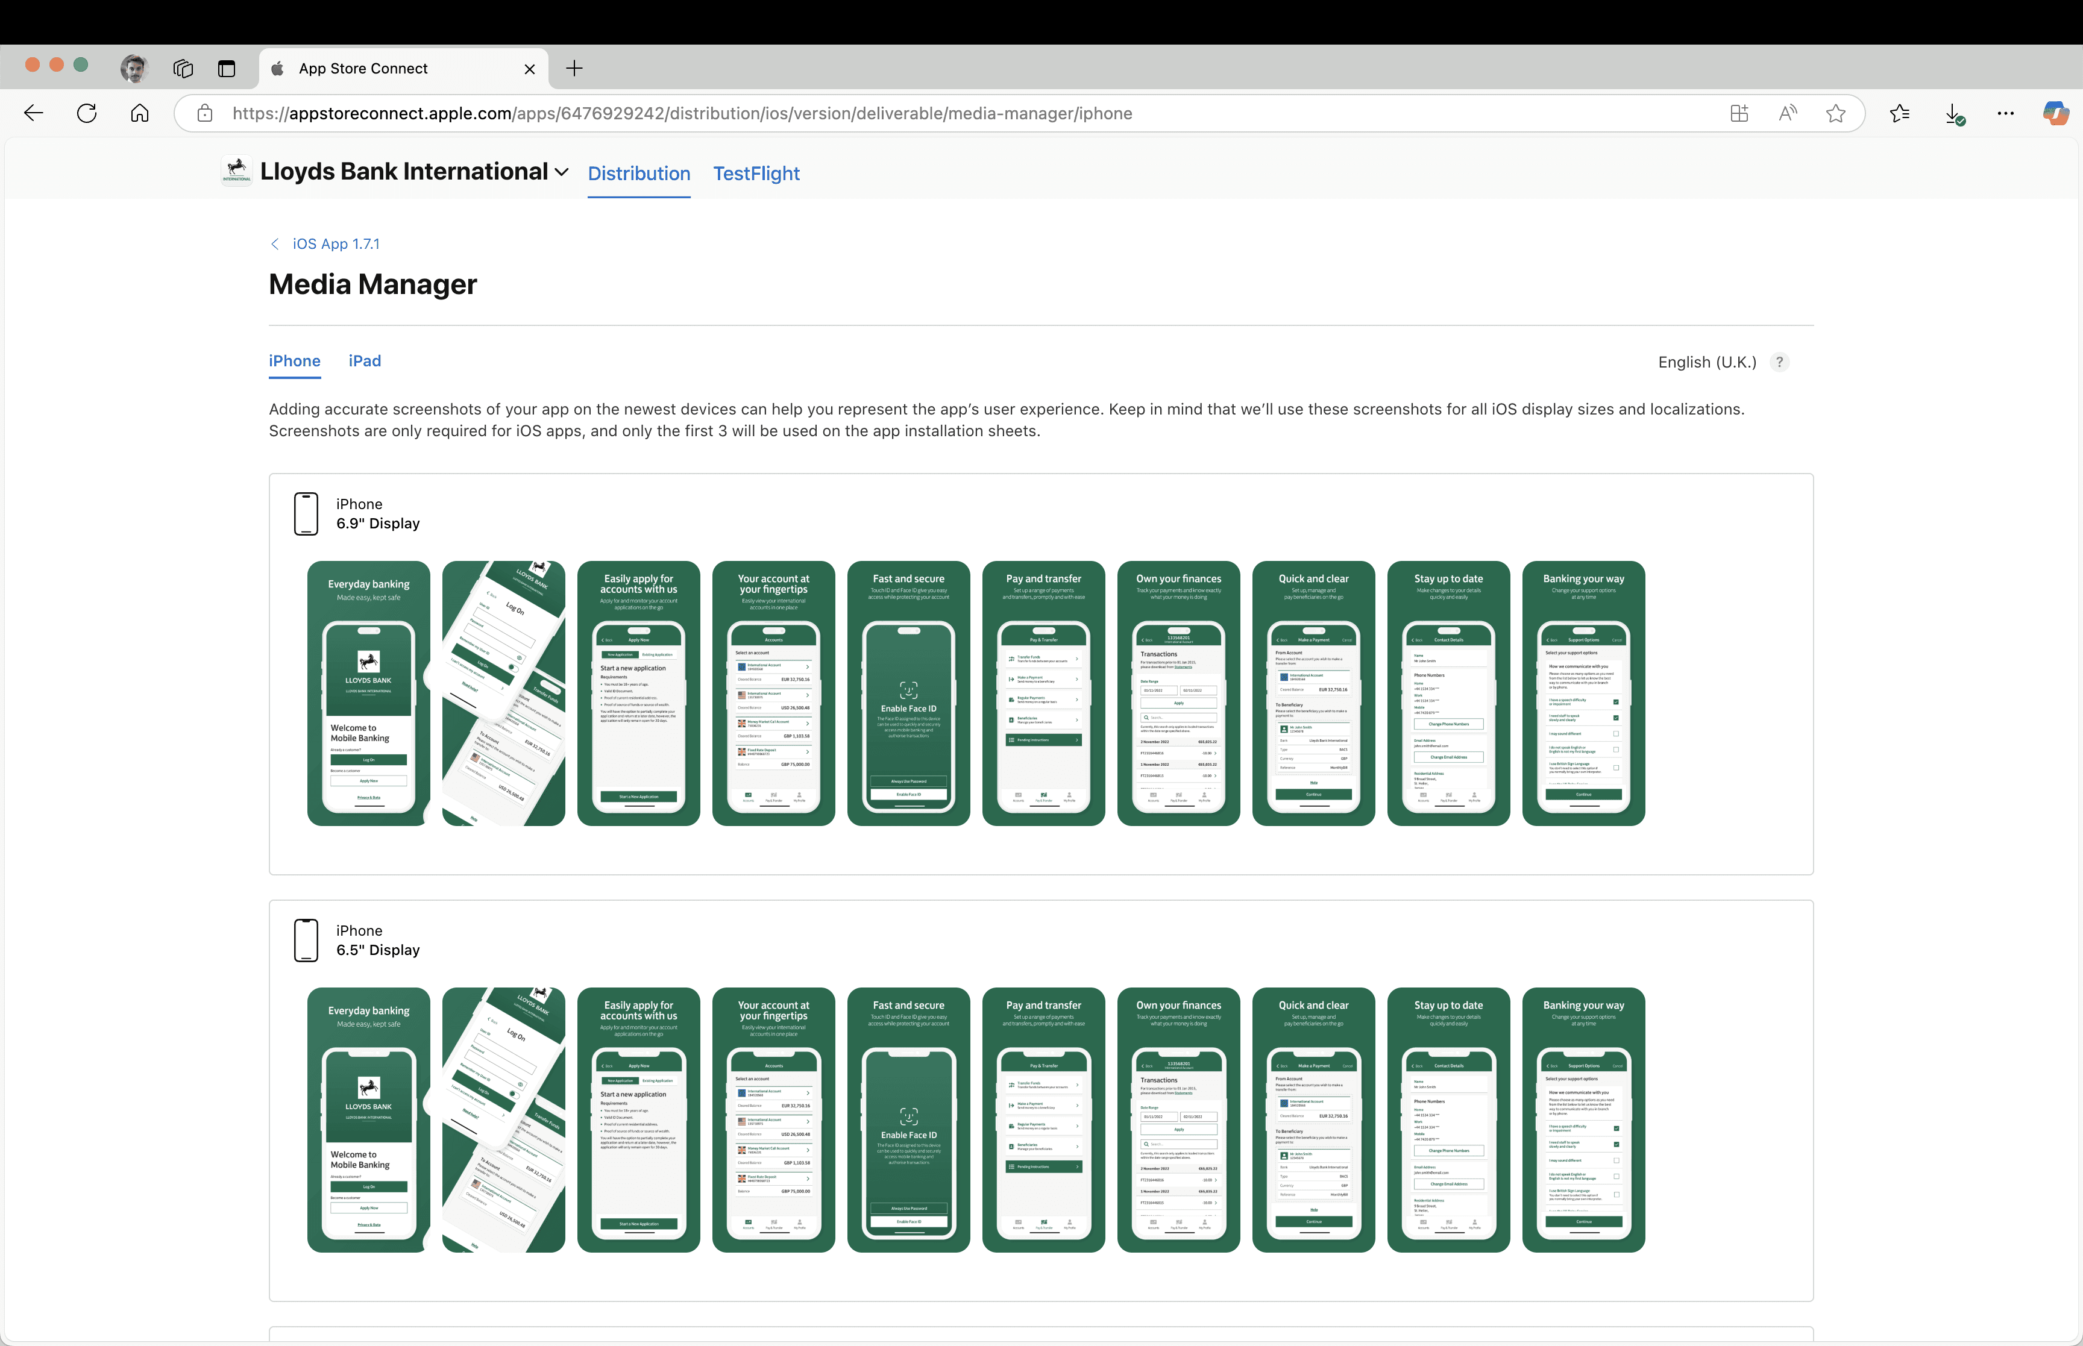
Task: Open the TestFlight tab
Action: pyautogui.click(x=756, y=173)
